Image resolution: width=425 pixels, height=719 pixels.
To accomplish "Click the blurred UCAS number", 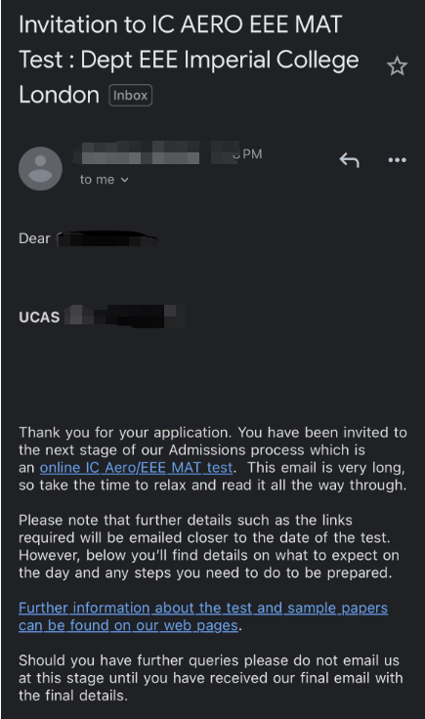I will click(x=125, y=316).
